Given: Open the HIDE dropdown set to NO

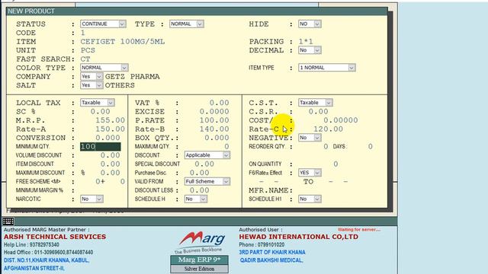Looking at the screenshot, I should [x=310, y=24].
